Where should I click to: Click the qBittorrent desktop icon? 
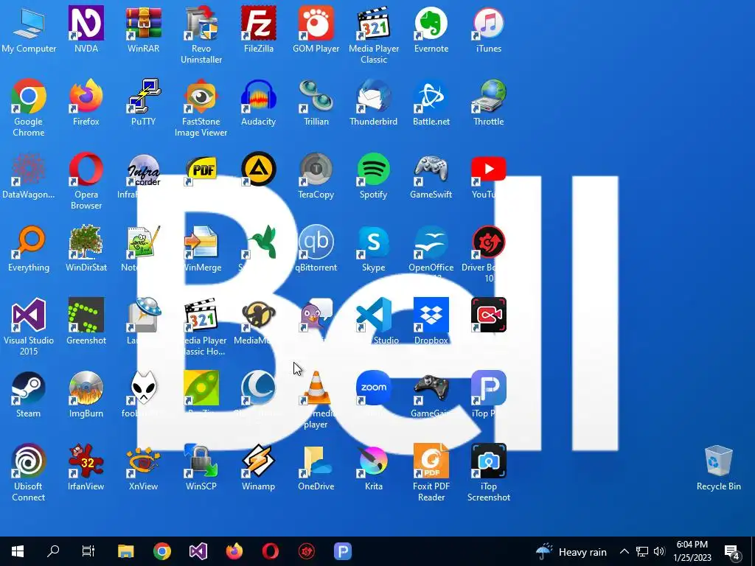[316, 242]
